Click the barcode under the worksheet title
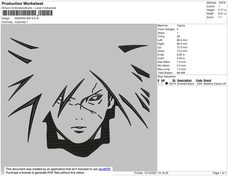The image size is (228, 176). coord(27,13)
